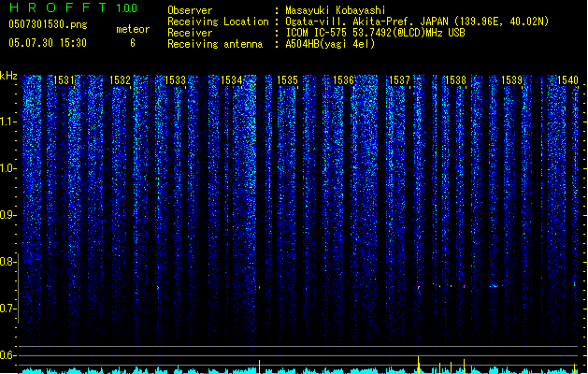Click the meteor echo just after 1537

pyautogui.click(x=419, y=287)
